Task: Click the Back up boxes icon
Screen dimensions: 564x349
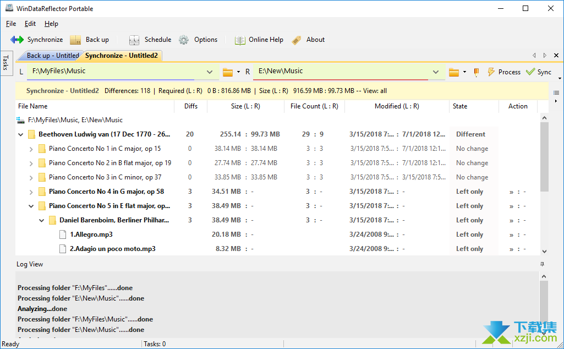Action: tap(75, 40)
